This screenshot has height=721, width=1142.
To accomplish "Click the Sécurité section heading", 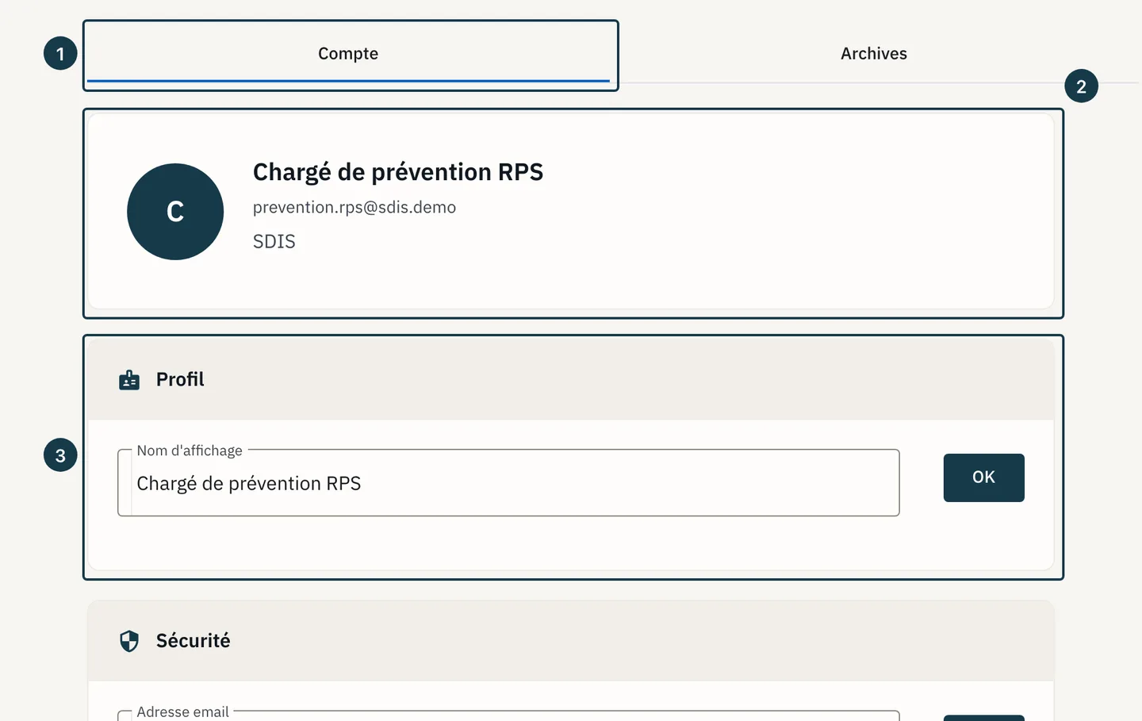I will click(194, 640).
